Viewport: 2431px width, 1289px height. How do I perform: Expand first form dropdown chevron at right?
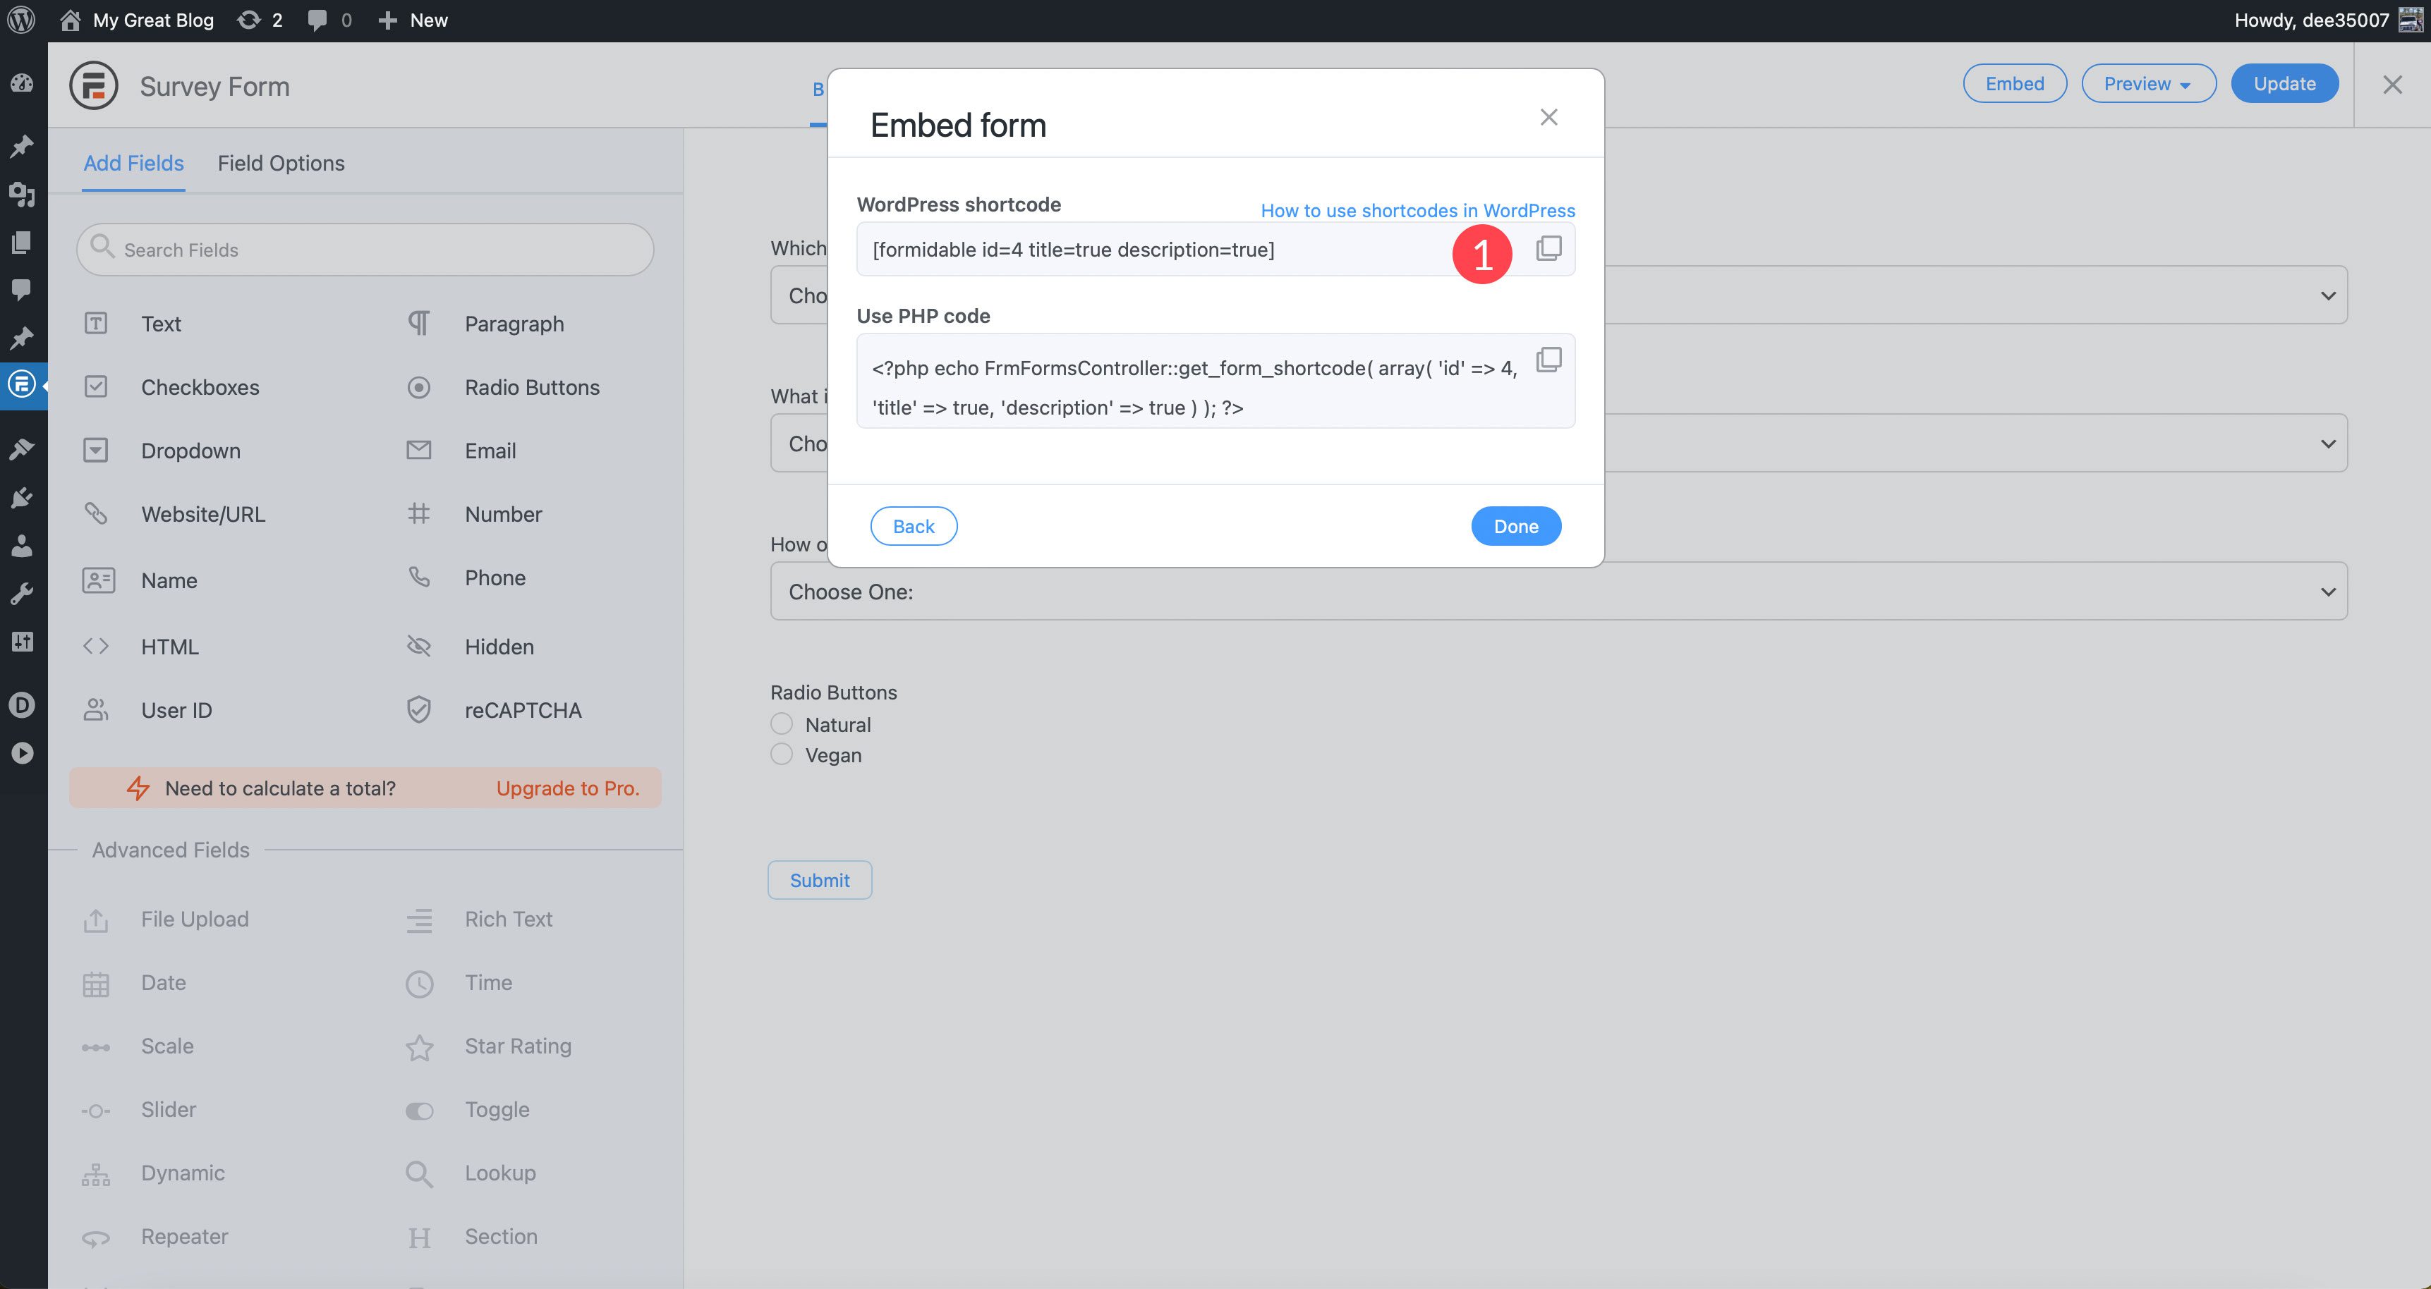(x=2327, y=296)
